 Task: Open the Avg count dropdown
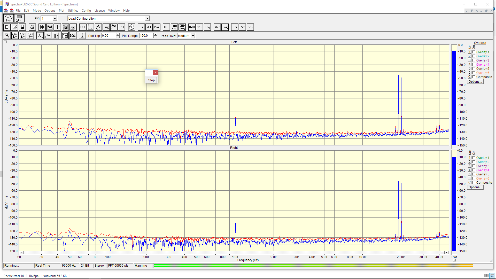(55, 19)
